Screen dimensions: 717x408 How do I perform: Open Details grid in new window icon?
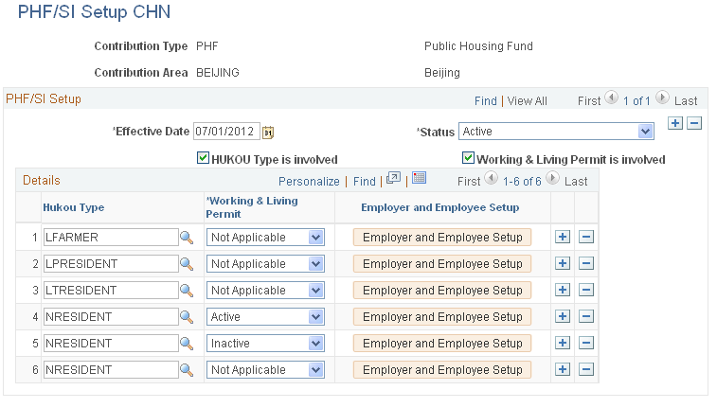[x=393, y=178]
